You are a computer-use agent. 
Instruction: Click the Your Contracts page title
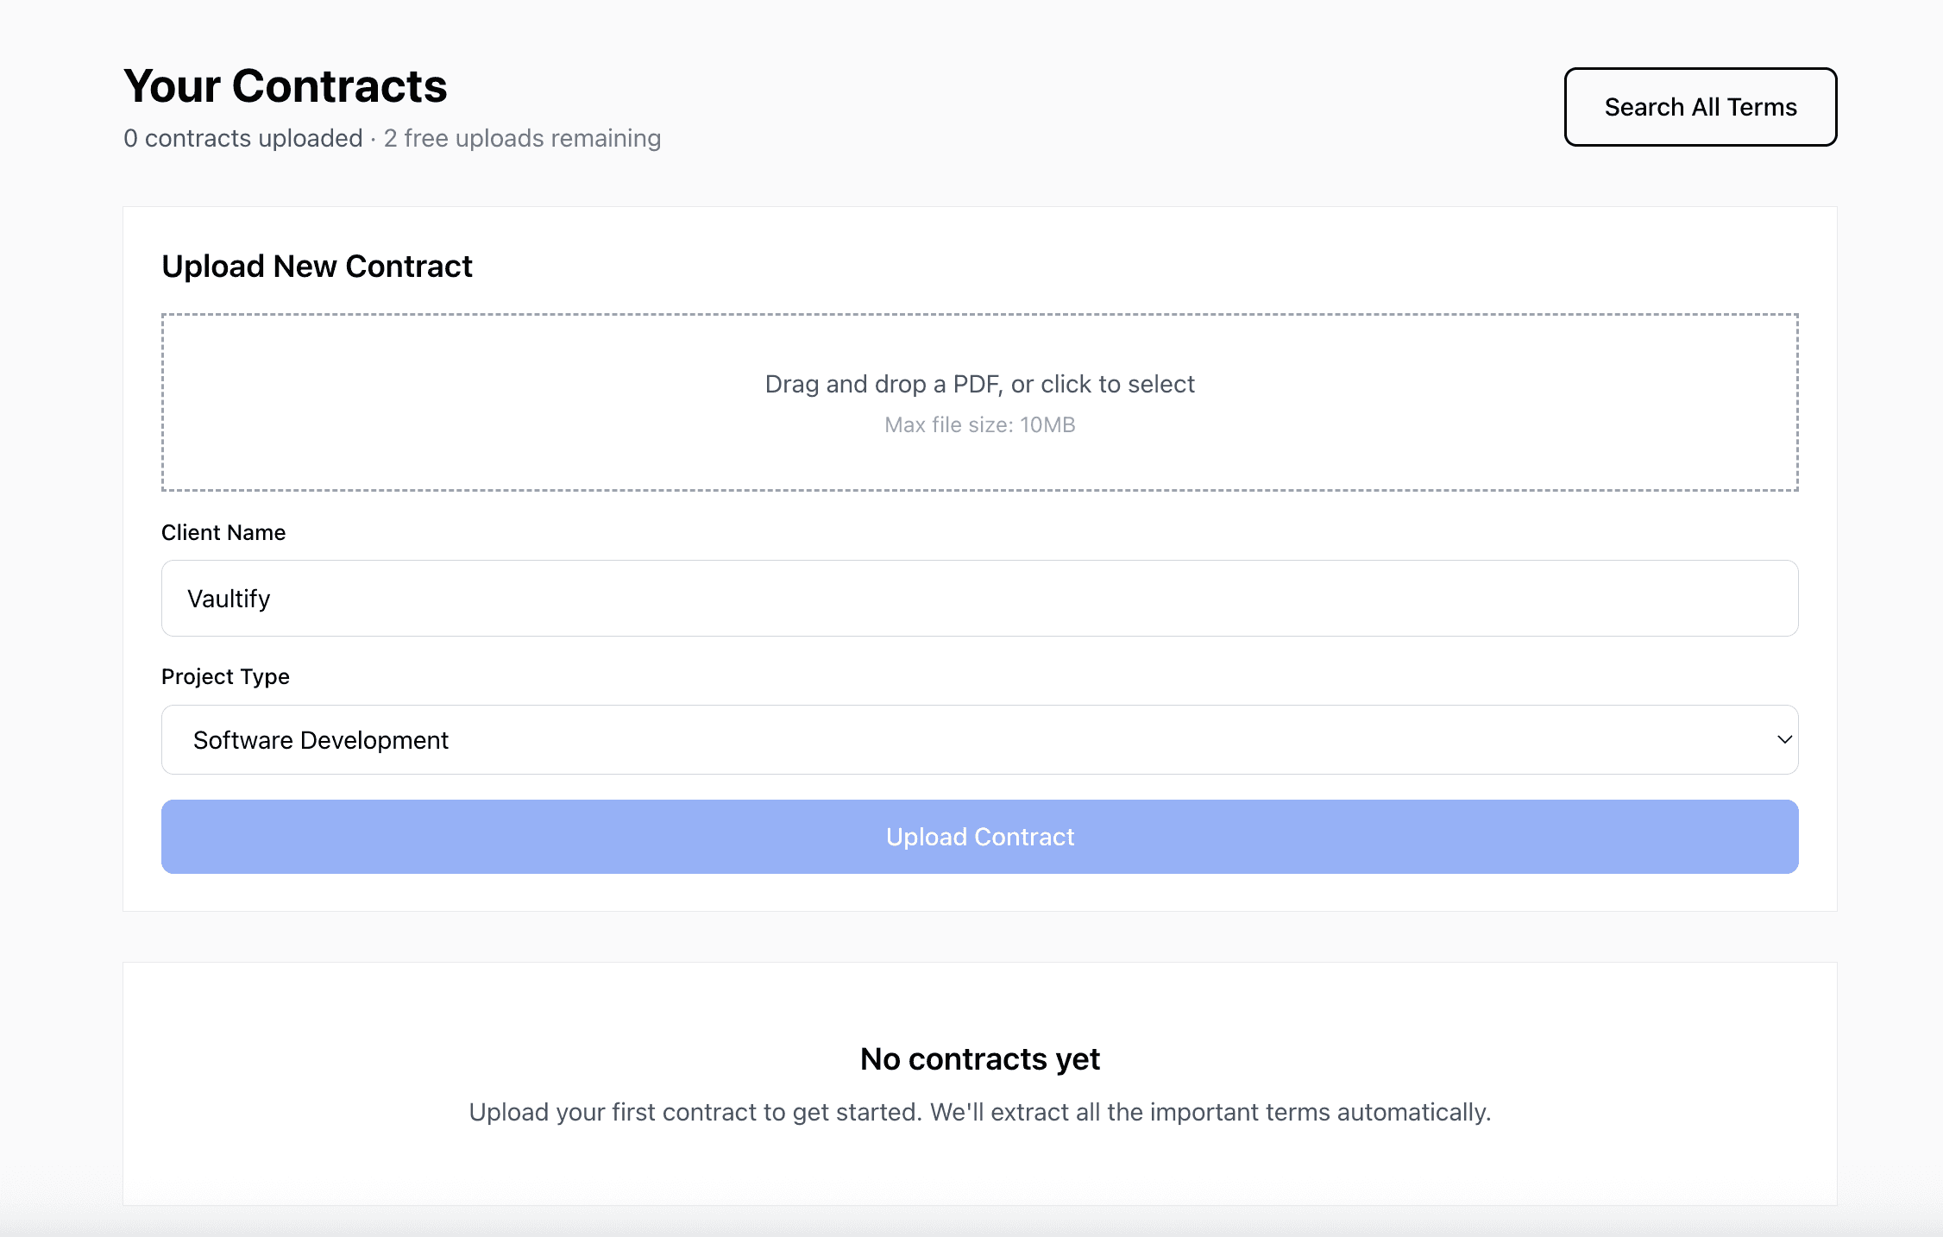click(285, 85)
